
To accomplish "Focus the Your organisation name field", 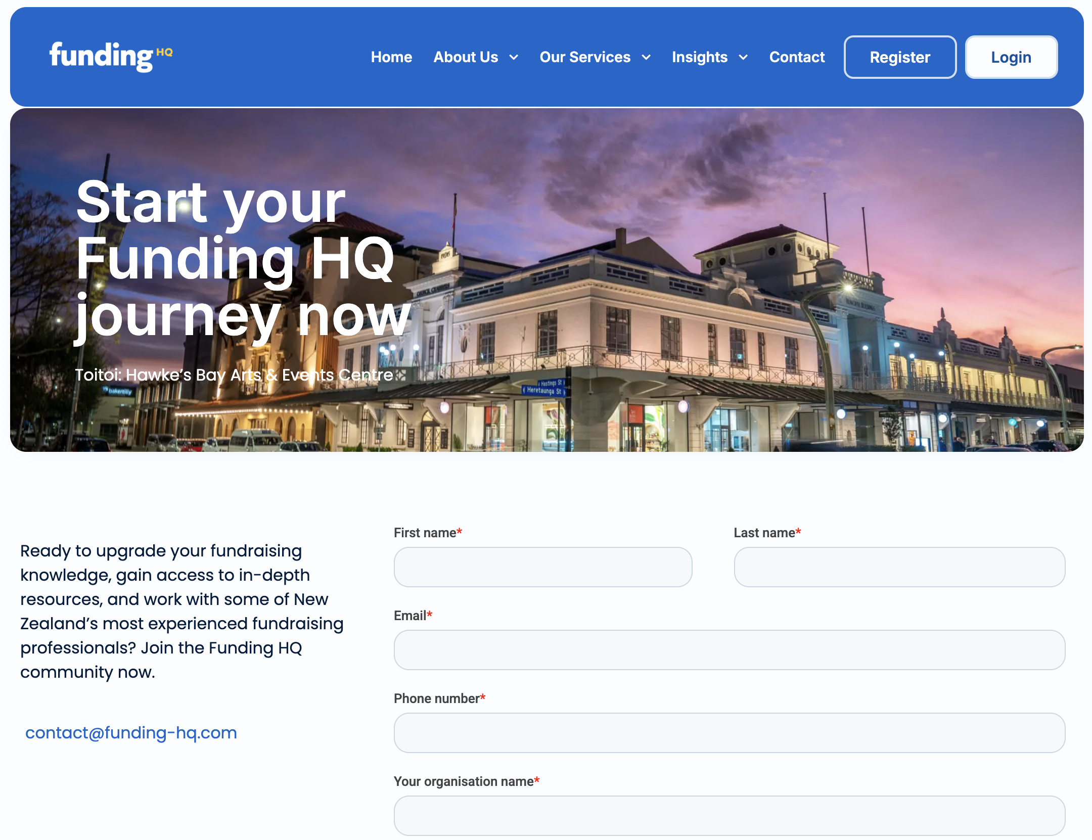I will (730, 816).
